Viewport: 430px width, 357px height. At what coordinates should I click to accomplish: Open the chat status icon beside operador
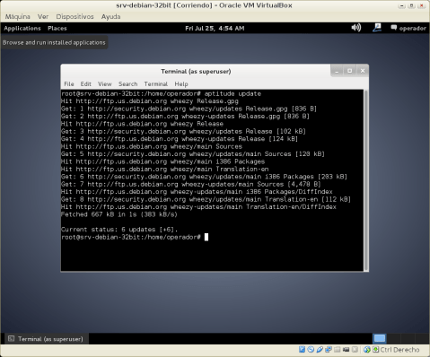394,28
